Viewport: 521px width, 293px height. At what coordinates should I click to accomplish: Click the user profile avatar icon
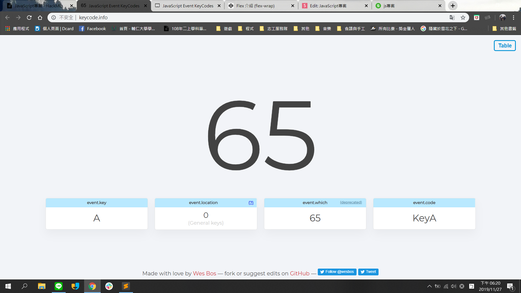point(503,18)
